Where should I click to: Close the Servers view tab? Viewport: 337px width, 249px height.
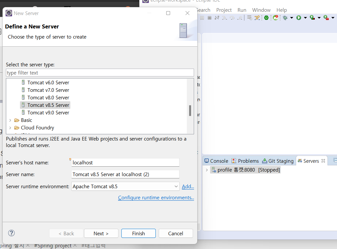323,161
